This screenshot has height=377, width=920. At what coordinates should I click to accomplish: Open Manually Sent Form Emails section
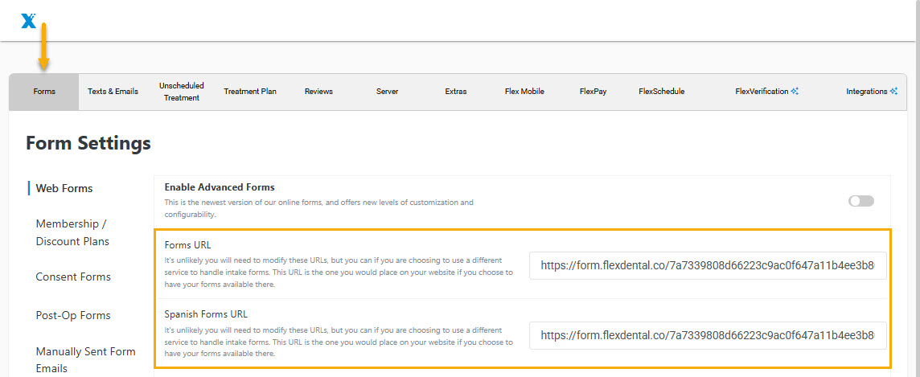[86, 360]
